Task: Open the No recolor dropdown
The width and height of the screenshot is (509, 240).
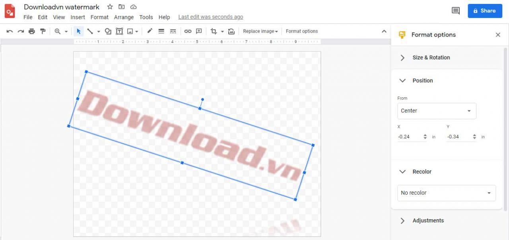Action: click(x=447, y=193)
